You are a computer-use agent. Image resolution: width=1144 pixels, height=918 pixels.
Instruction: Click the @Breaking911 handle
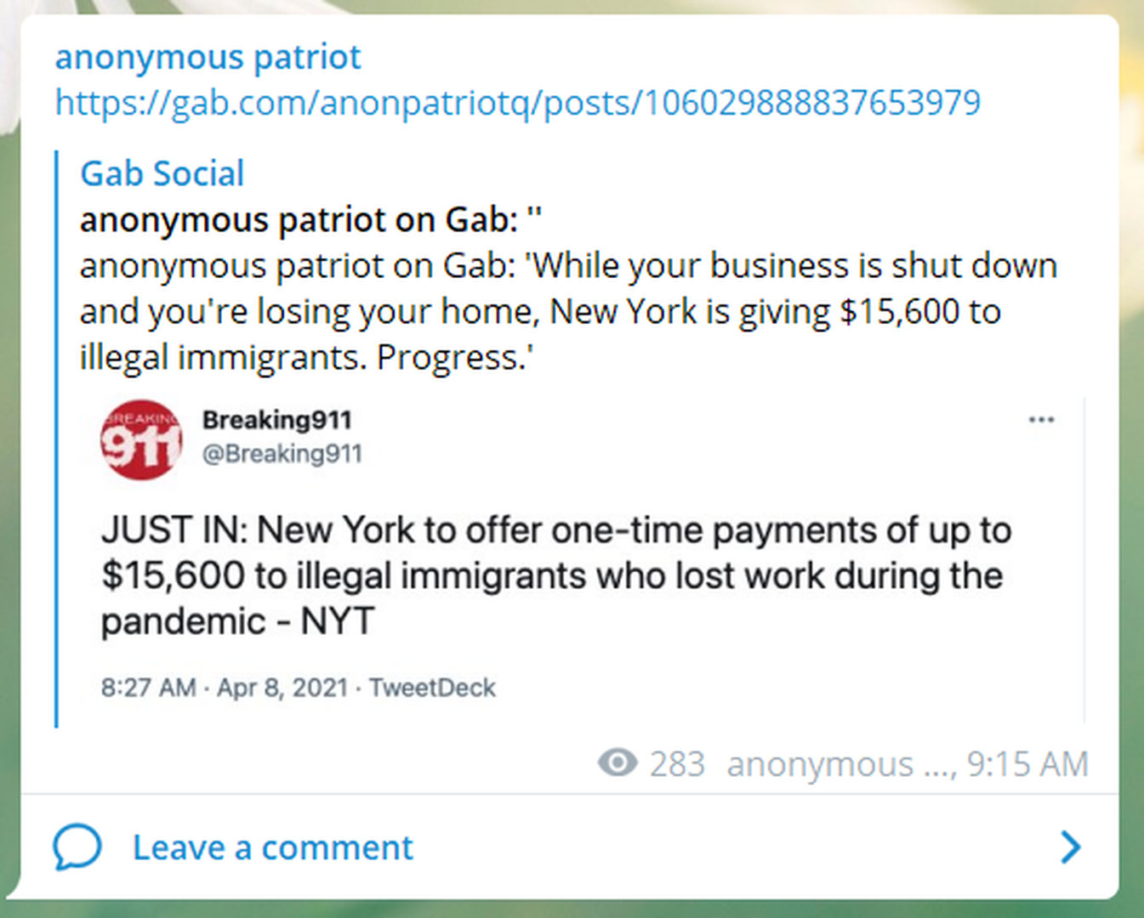pos(282,454)
